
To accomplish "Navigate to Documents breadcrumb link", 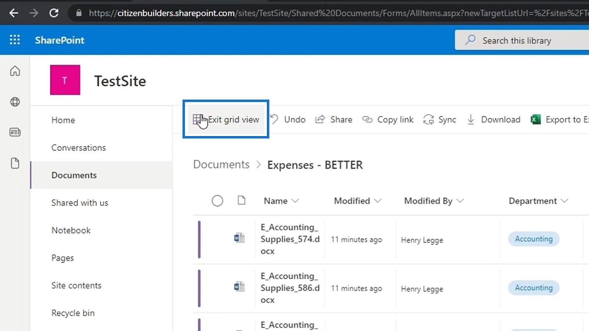I will point(221,164).
